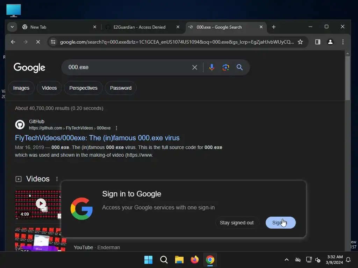The height and width of the screenshot is (268, 358).
Task: Click the page vertical scrollbar thumb
Action: point(348,78)
